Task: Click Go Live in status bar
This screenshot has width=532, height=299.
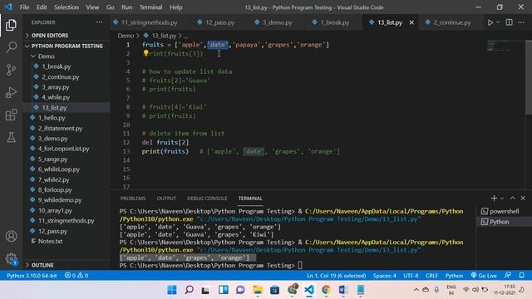Action: [x=484, y=276]
